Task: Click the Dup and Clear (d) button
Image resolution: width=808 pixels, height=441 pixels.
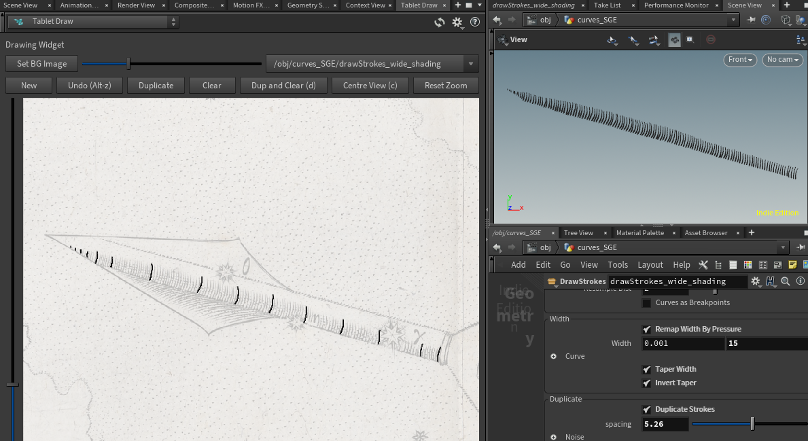Action: coord(283,86)
